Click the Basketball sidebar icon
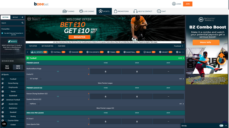The image size is (229, 128). pyautogui.click(x=3, y=96)
